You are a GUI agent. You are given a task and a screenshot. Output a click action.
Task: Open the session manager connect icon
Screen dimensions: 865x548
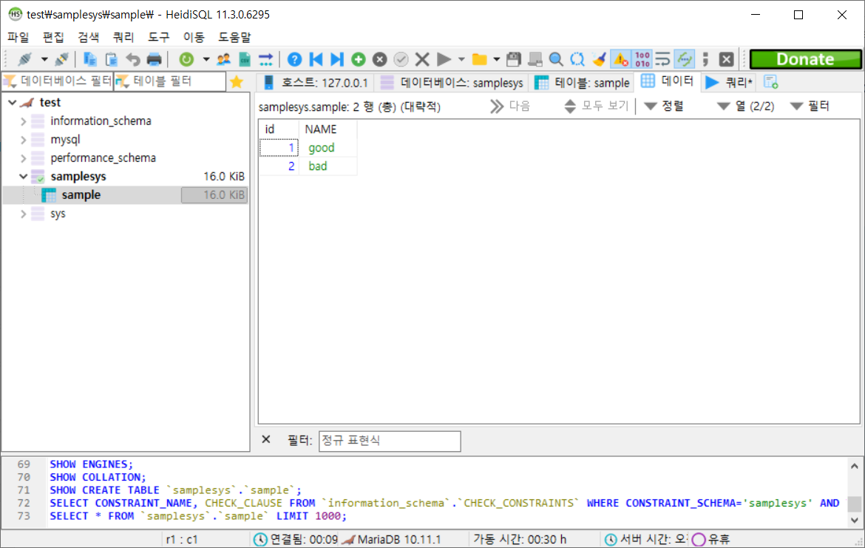click(25, 59)
